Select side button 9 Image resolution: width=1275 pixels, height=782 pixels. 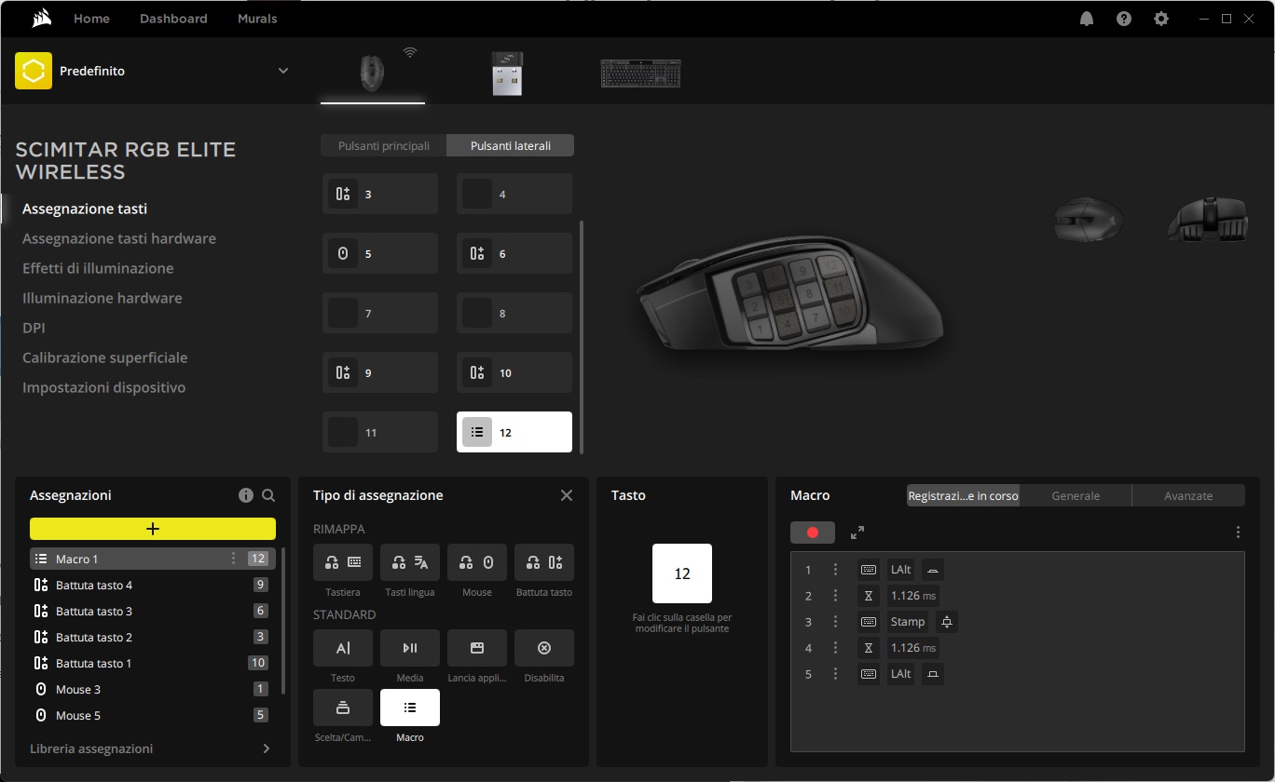click(380, 372)
